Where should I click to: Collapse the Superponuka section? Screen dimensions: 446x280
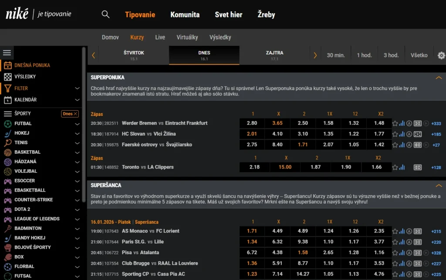click(439, 78)
